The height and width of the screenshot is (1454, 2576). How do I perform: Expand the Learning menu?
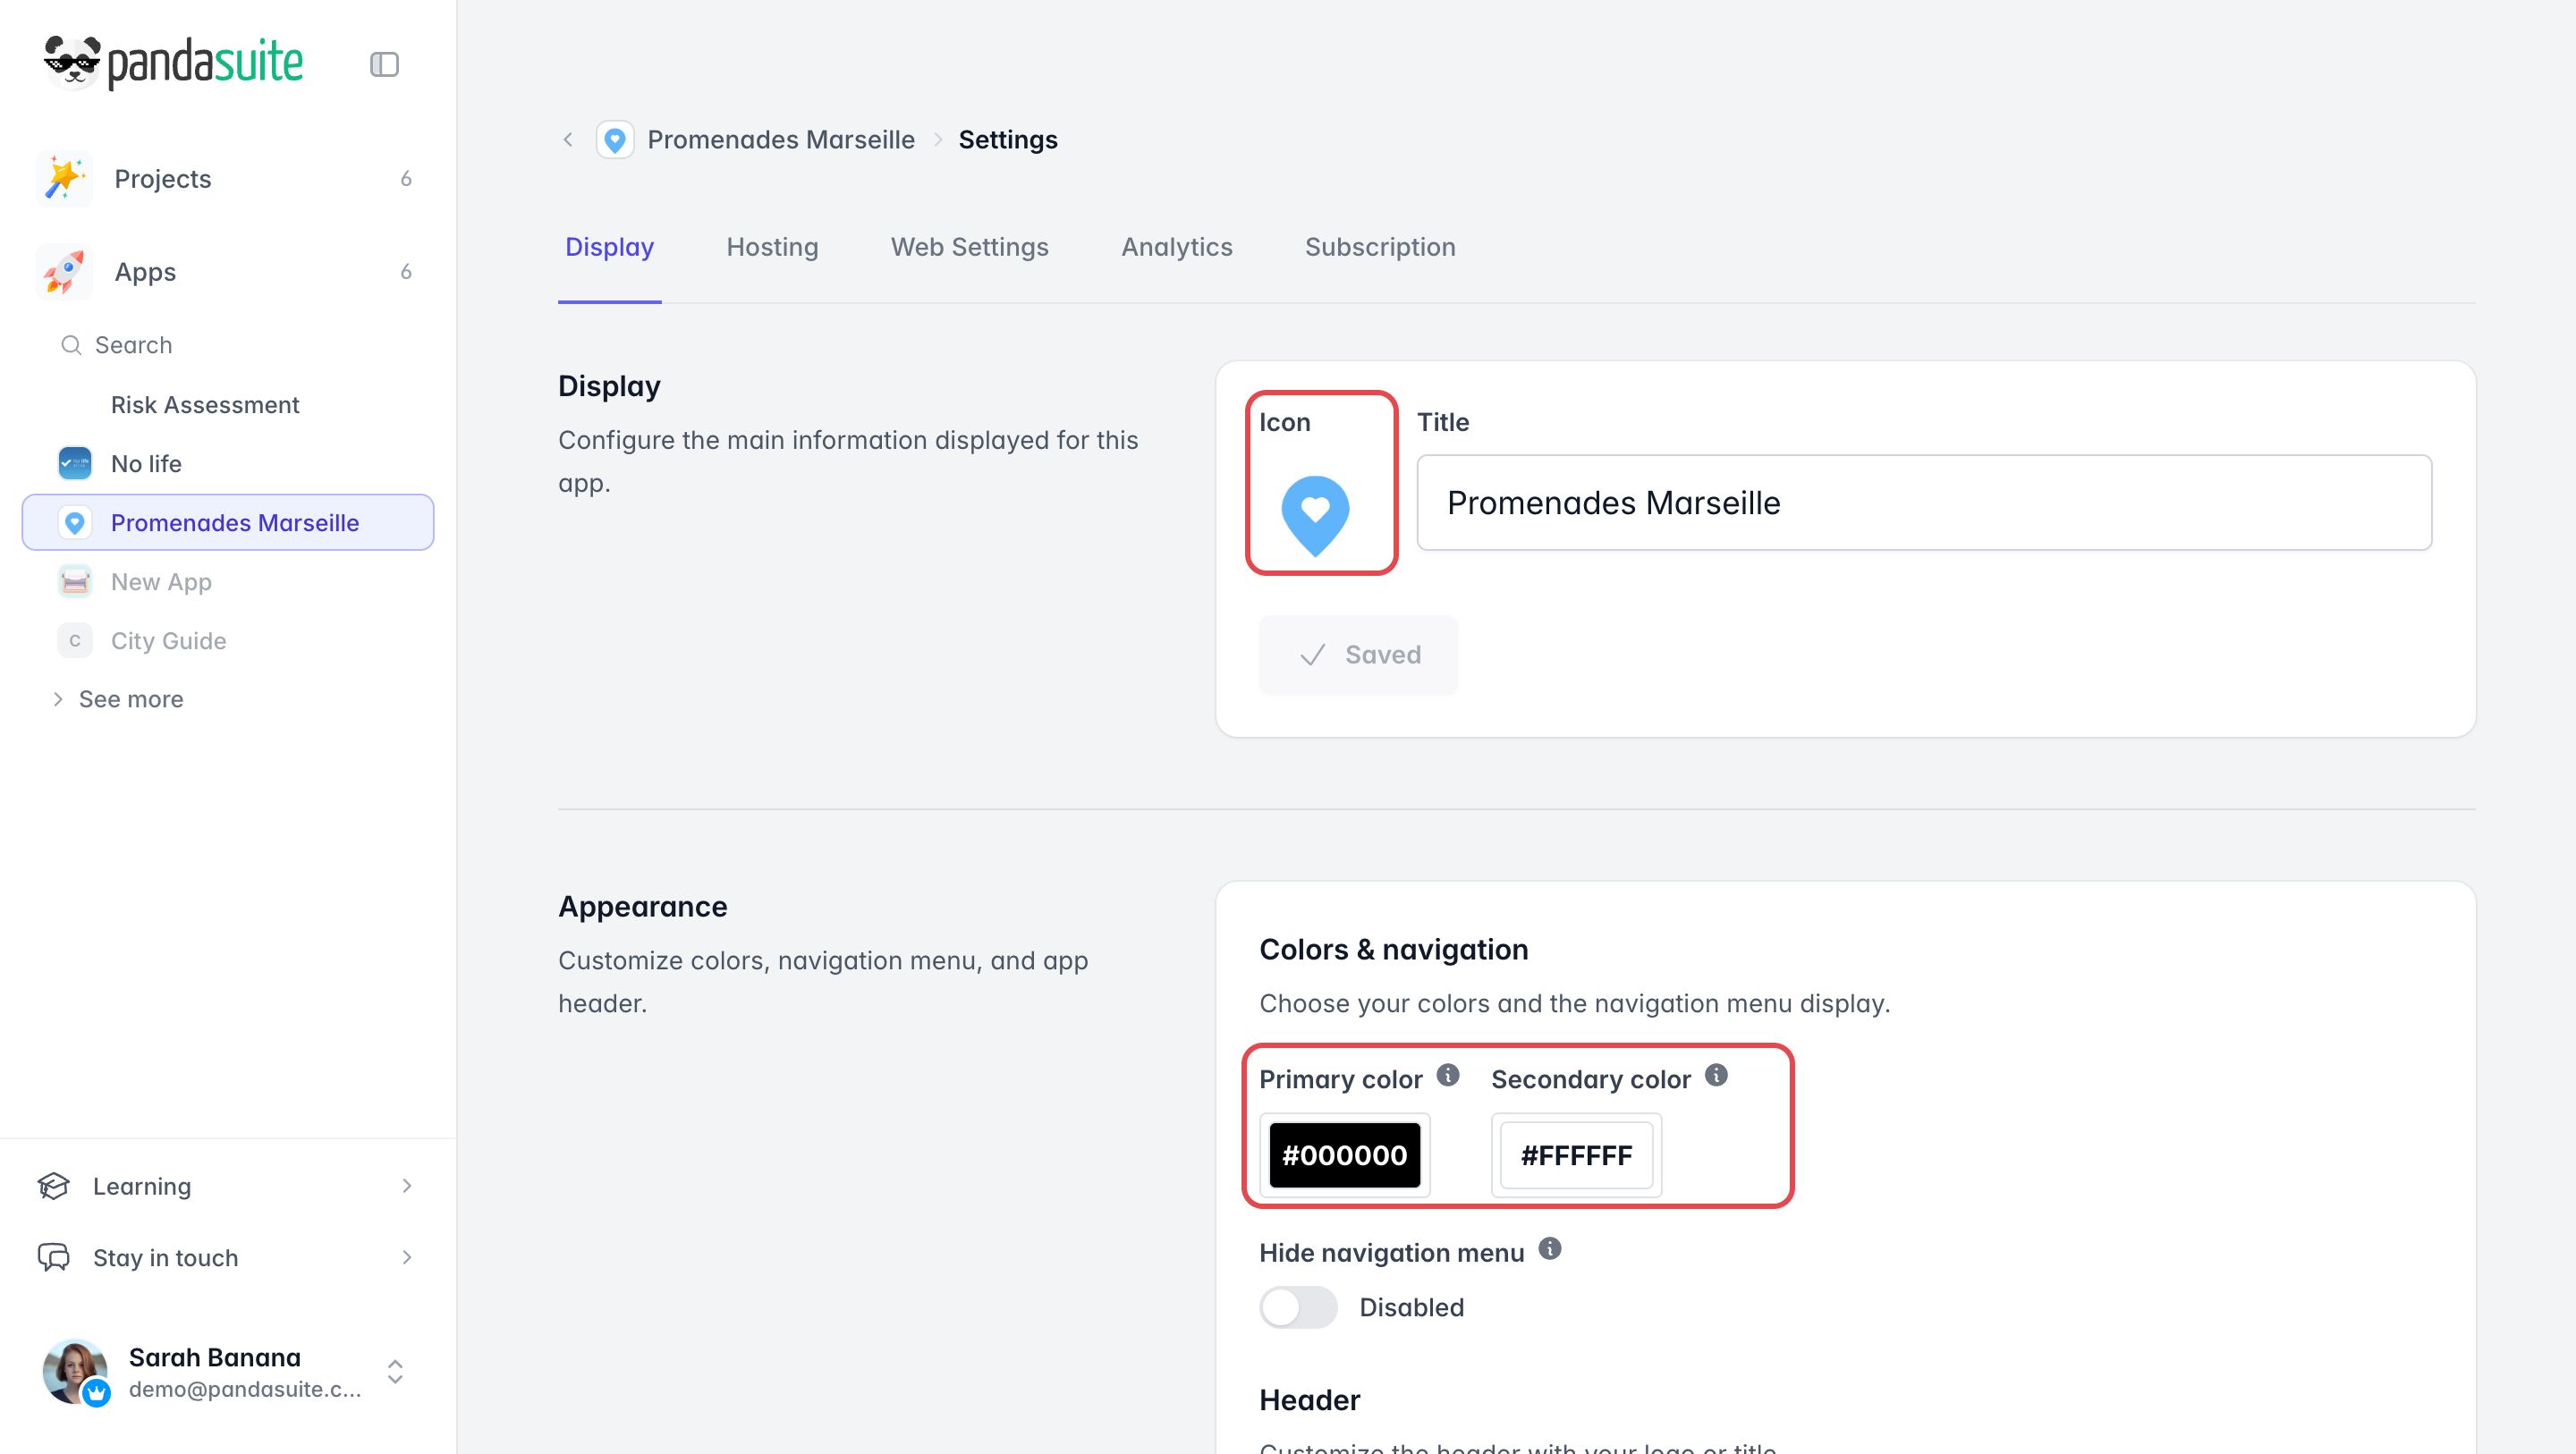pyautogui.click(x=226, y=1186)
